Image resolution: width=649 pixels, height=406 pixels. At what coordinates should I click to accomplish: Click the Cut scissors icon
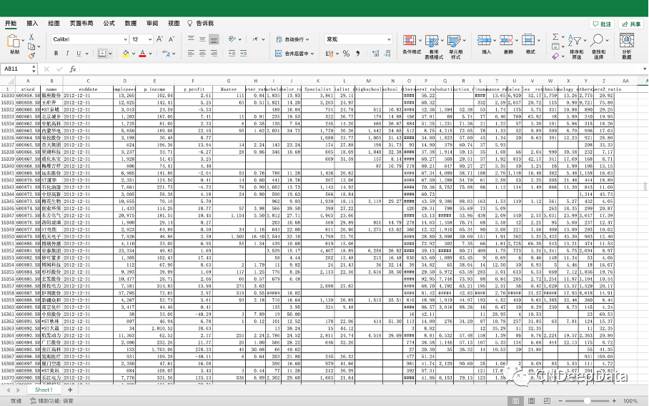[31, 37]
